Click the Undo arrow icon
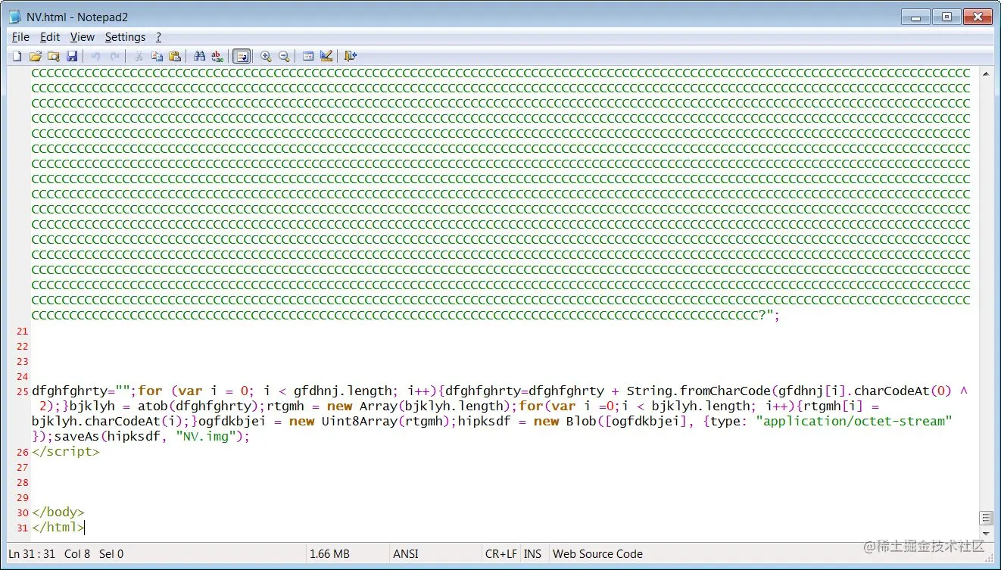 [x=96, y=56]
